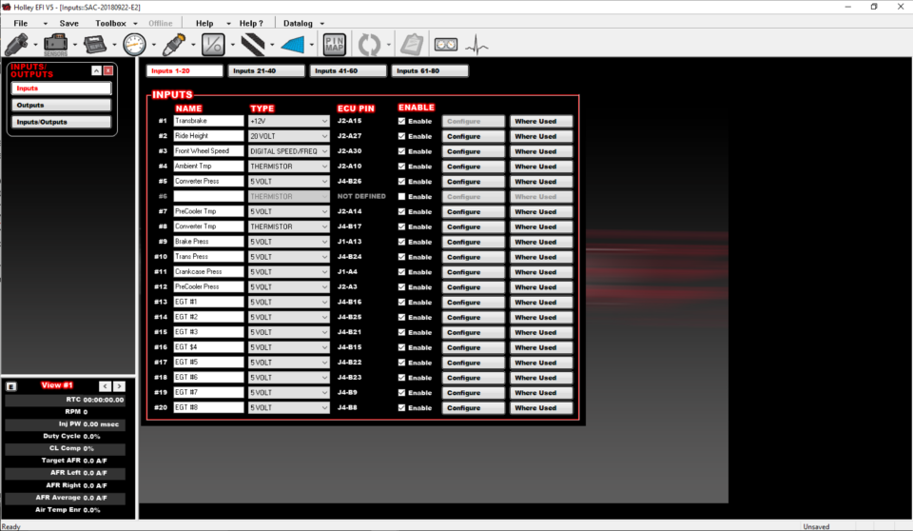
Task: Toggle Enable for input #20 EGT #8
Action: coord(401,408)
